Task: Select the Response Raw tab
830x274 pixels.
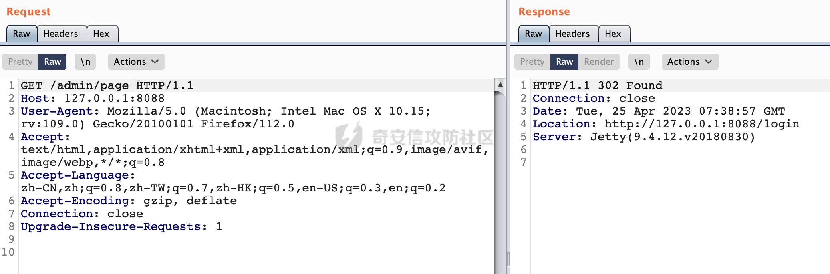Action: click(x=534, y=34)
